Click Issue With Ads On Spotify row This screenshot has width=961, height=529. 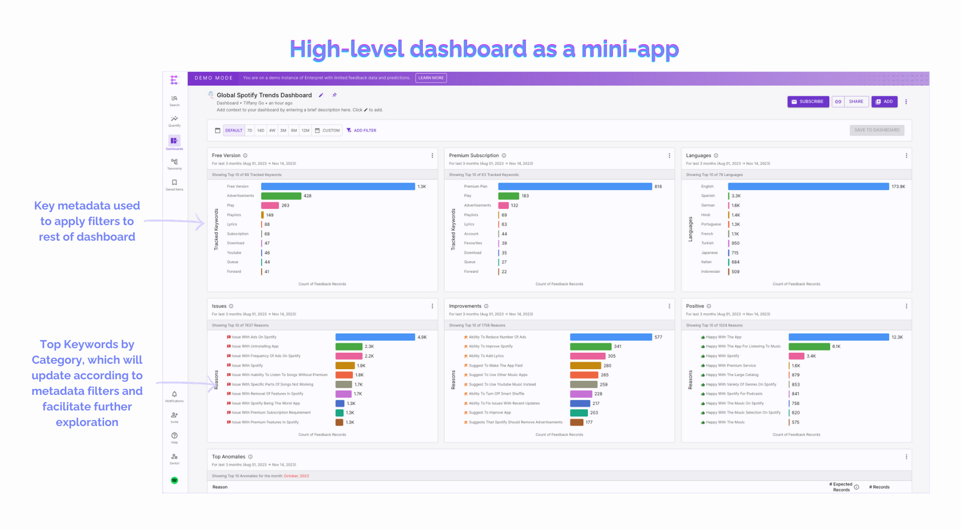(x=326, y=337)
